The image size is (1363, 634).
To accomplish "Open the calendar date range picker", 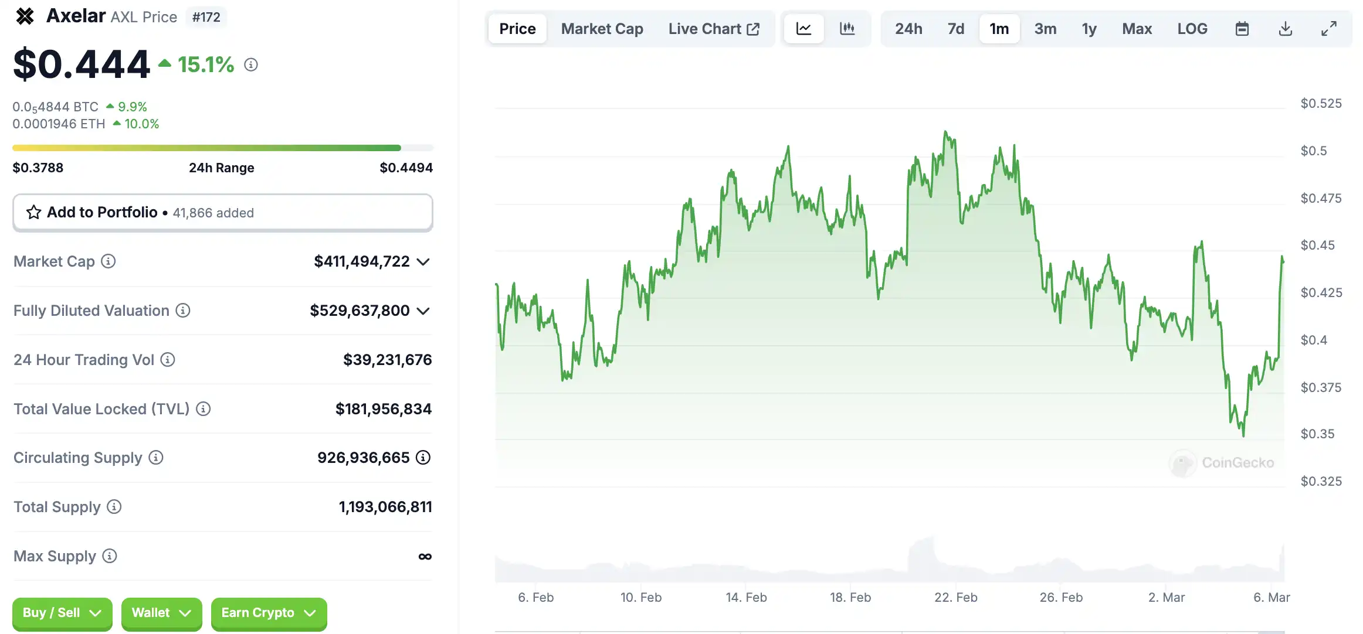I will 1242,29.
